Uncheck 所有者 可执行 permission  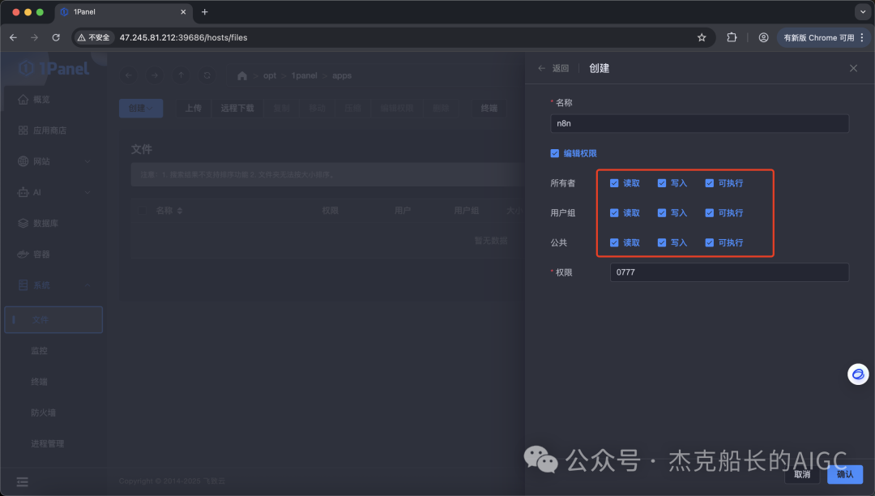[x=709, y=183]
